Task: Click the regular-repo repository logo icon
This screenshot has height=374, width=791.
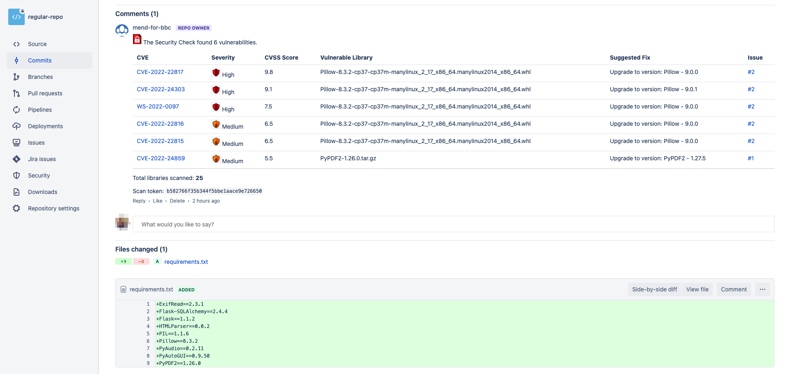Action: [x=16, y=17]
